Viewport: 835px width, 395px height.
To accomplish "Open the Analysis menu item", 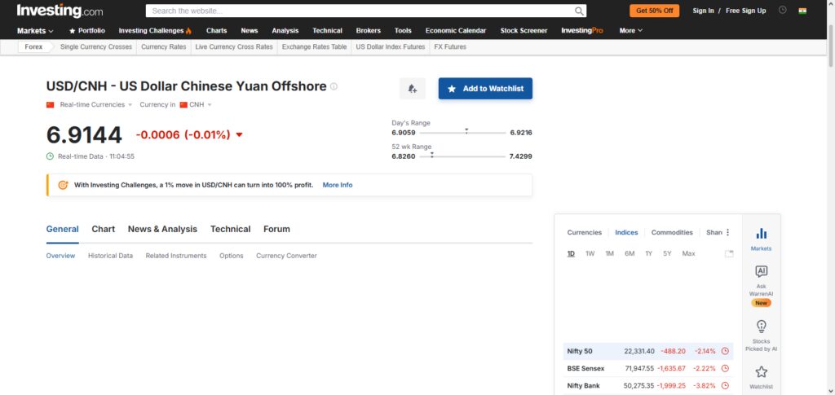I will 285,31.
